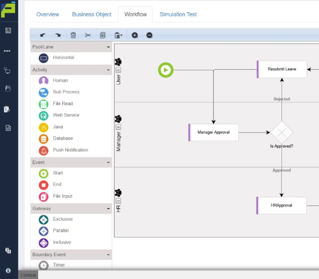Click the HR lane group icon

tap(118, 192)
